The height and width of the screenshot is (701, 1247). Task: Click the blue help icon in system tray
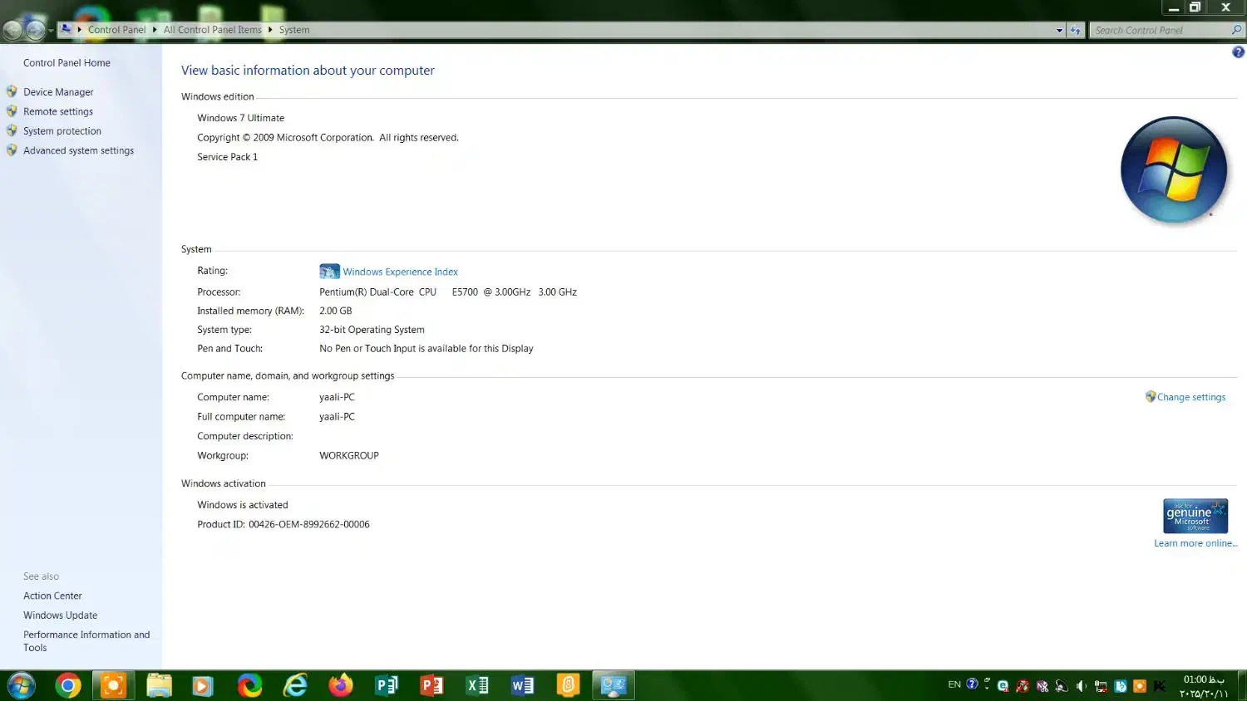pos(972,684)
